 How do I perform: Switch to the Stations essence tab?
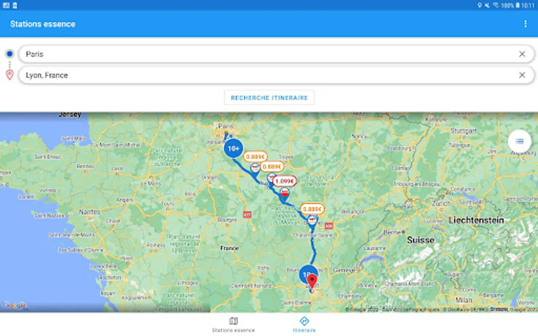234,324
